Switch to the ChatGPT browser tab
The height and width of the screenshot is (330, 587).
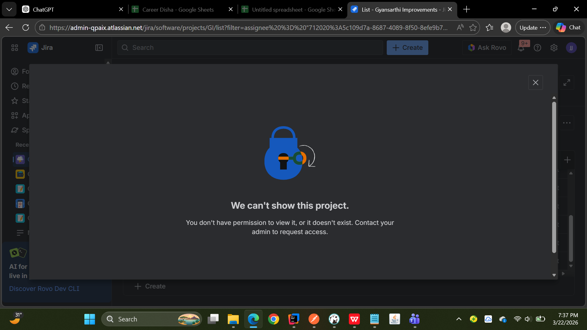pyautogui.click(x=43, y=9)
